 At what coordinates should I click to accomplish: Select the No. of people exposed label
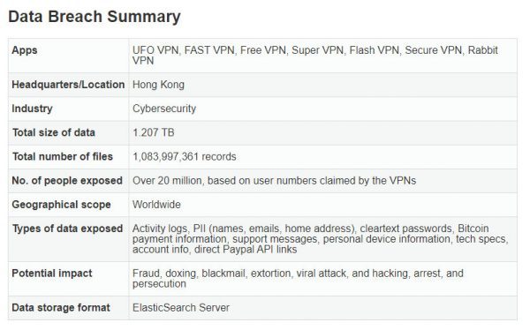pos(67,181)
